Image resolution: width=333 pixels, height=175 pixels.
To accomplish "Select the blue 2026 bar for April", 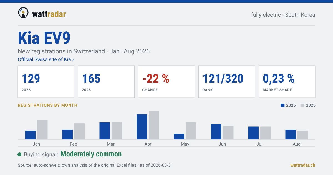I will 142,127.
